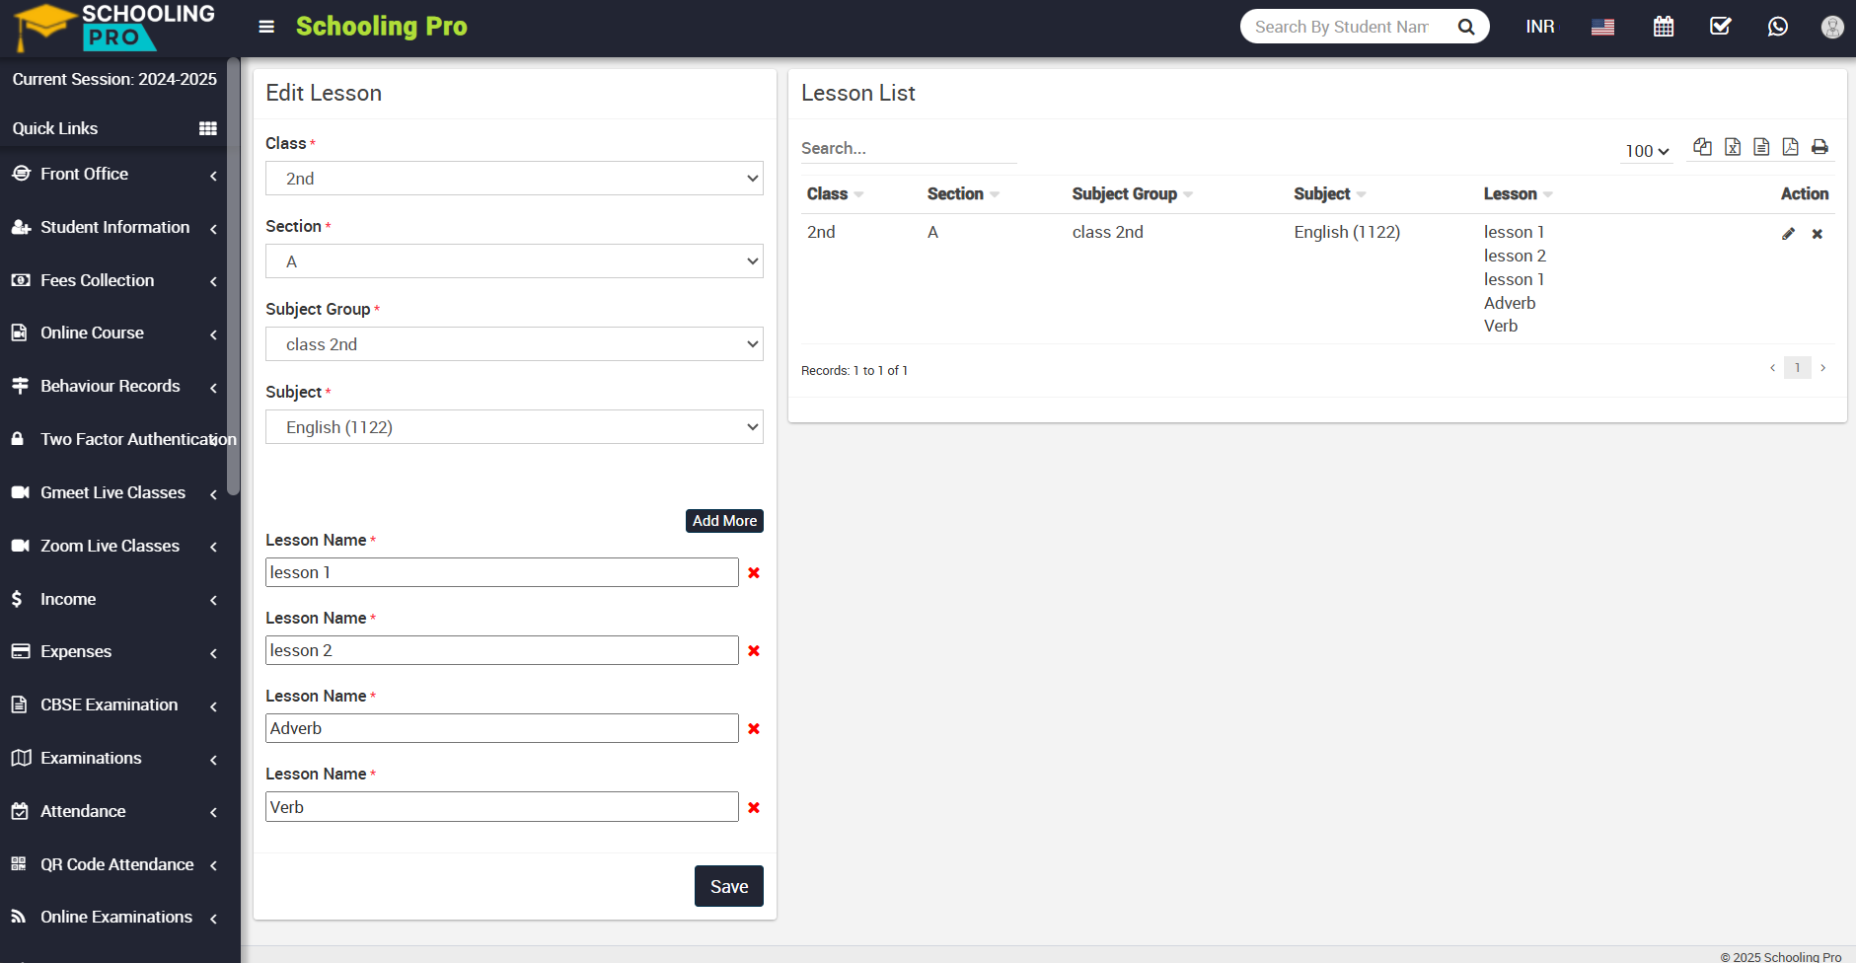Image resolution: width=1856 pixels, height=963 pixels.
Task: Edit the 'lesson 2' name input
Action: pos(502,650)
